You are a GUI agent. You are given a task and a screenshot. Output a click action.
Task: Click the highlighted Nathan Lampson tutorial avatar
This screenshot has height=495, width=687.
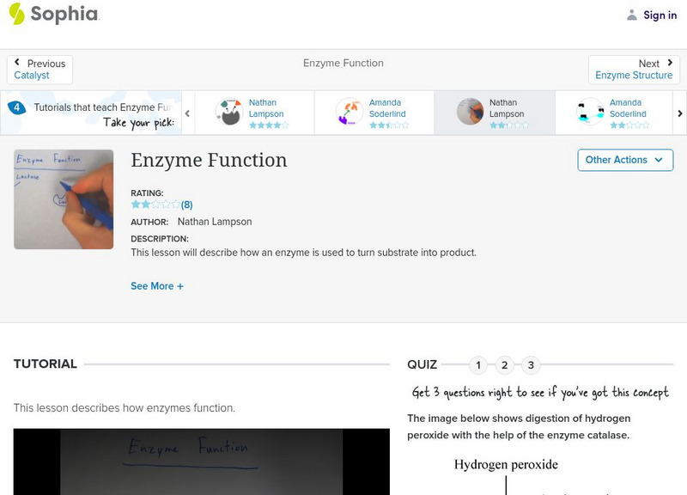470,112
